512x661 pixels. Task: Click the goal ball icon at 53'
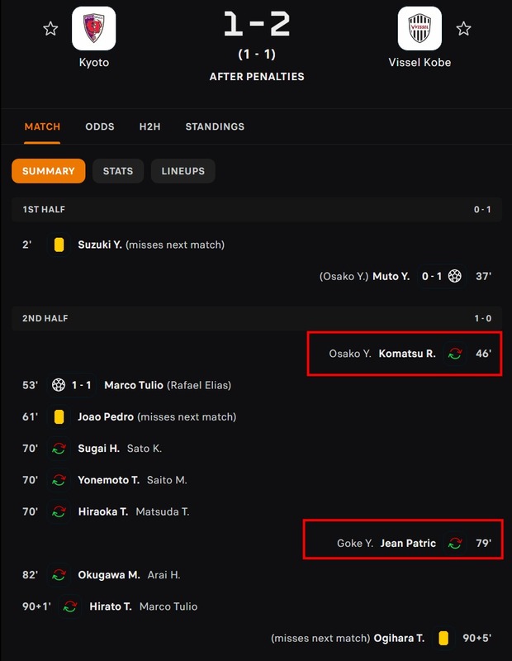tap(59, 385)
